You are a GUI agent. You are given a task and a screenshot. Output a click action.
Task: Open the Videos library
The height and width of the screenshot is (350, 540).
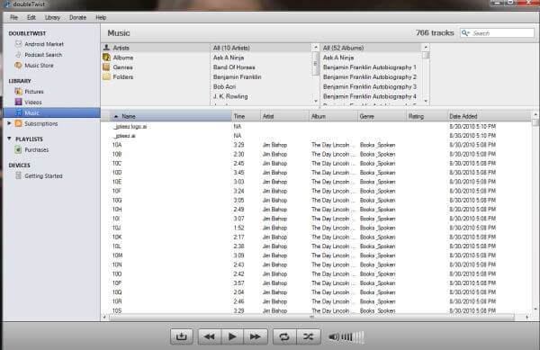32,103
